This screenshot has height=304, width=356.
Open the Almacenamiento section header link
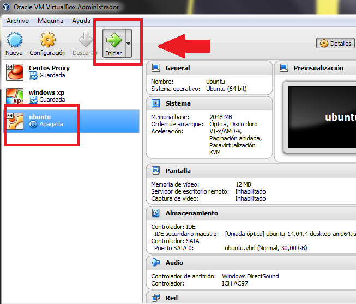tap(191, 213)
